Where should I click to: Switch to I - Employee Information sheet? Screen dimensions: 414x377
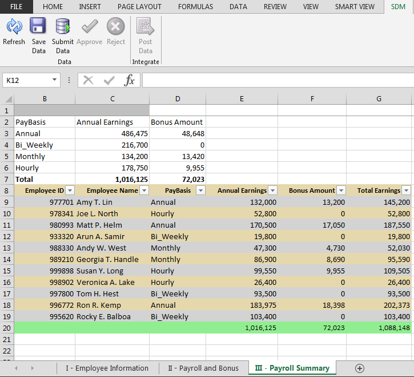(x=107, y=368)
